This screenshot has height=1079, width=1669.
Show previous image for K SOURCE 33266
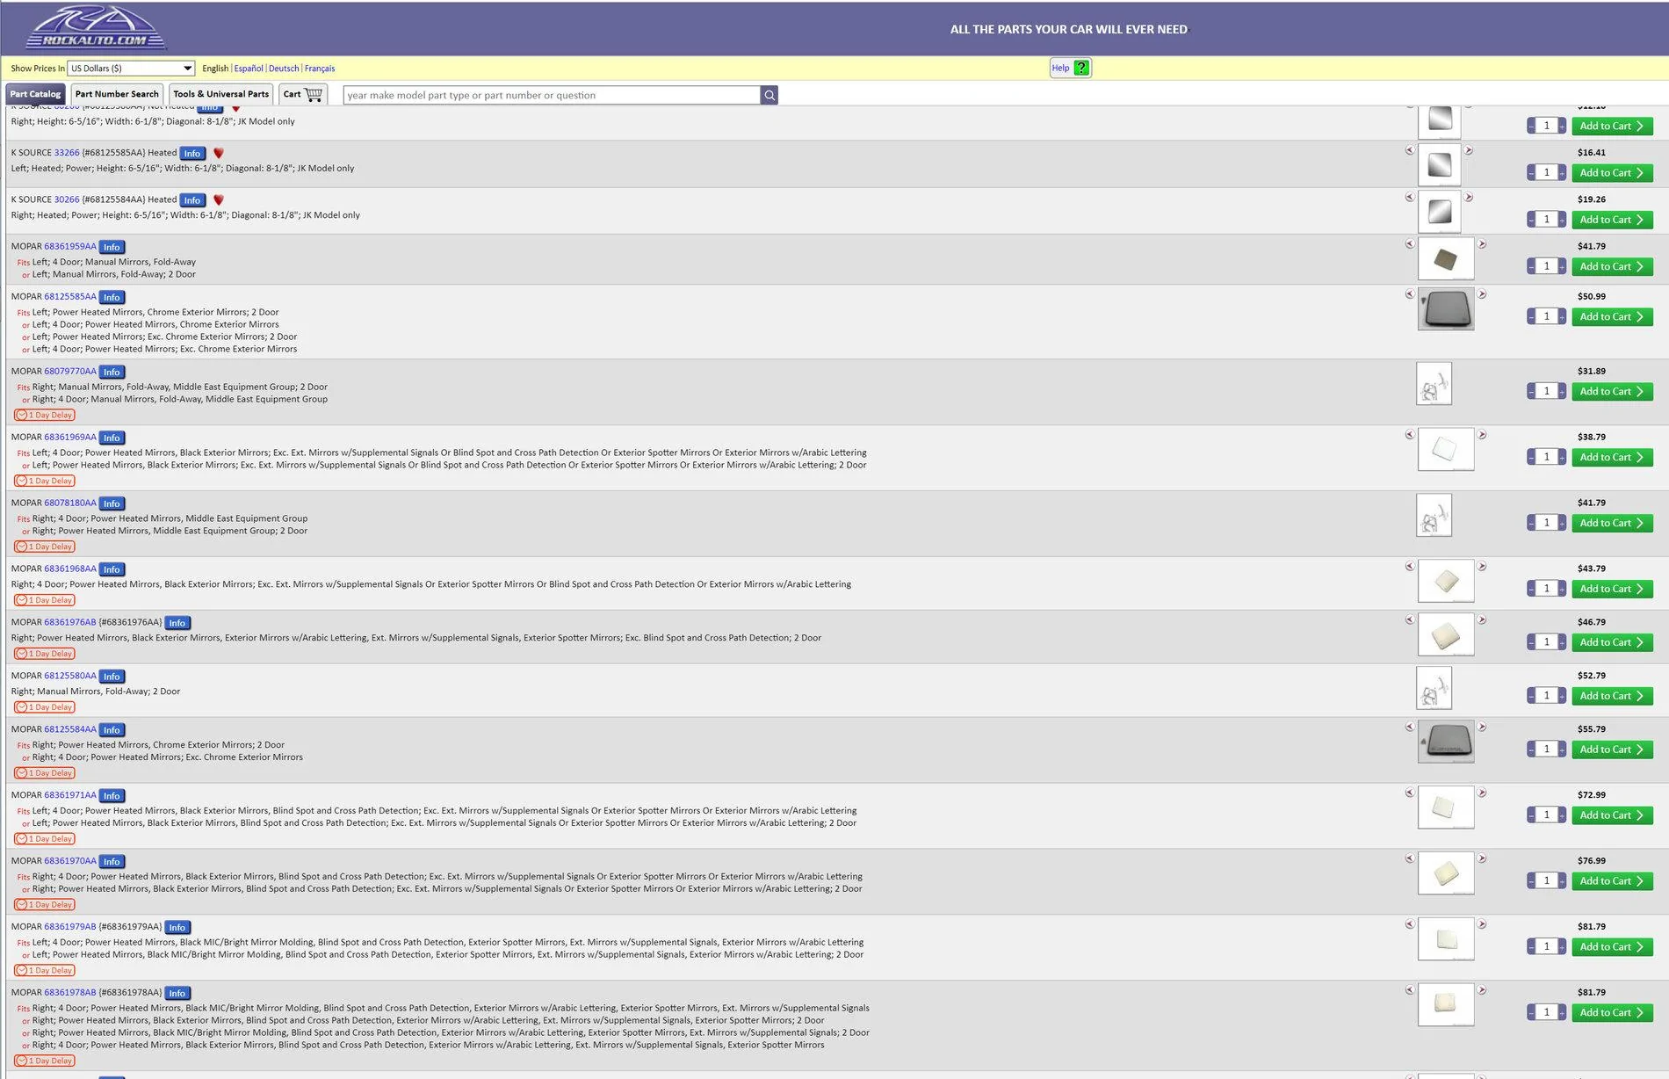(1410, 150)
